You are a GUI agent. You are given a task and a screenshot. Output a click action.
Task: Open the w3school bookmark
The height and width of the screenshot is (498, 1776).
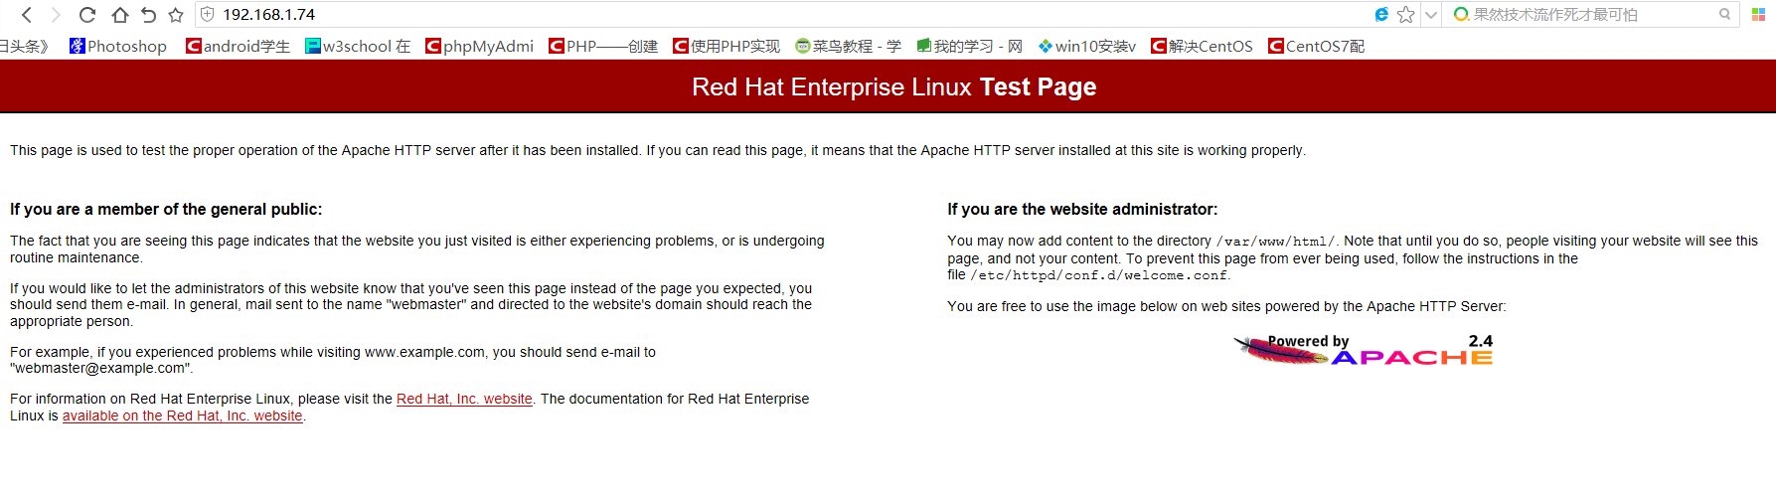point(358,46)
